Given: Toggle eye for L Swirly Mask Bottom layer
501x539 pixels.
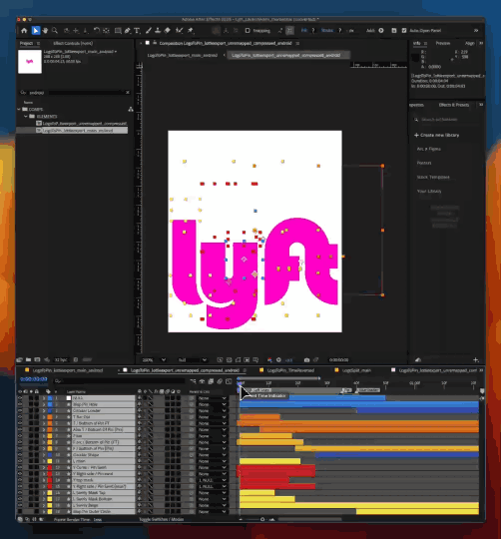Looking at the screenshot, I should pos(20,499).
